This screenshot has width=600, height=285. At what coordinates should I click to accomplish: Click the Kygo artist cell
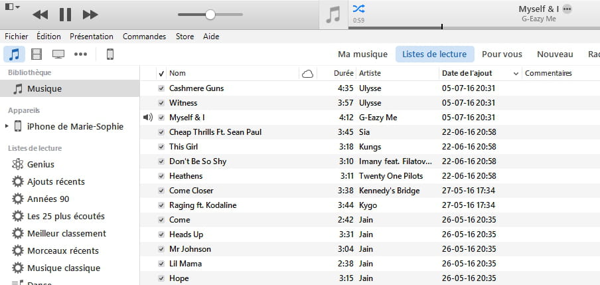point(368,205)
